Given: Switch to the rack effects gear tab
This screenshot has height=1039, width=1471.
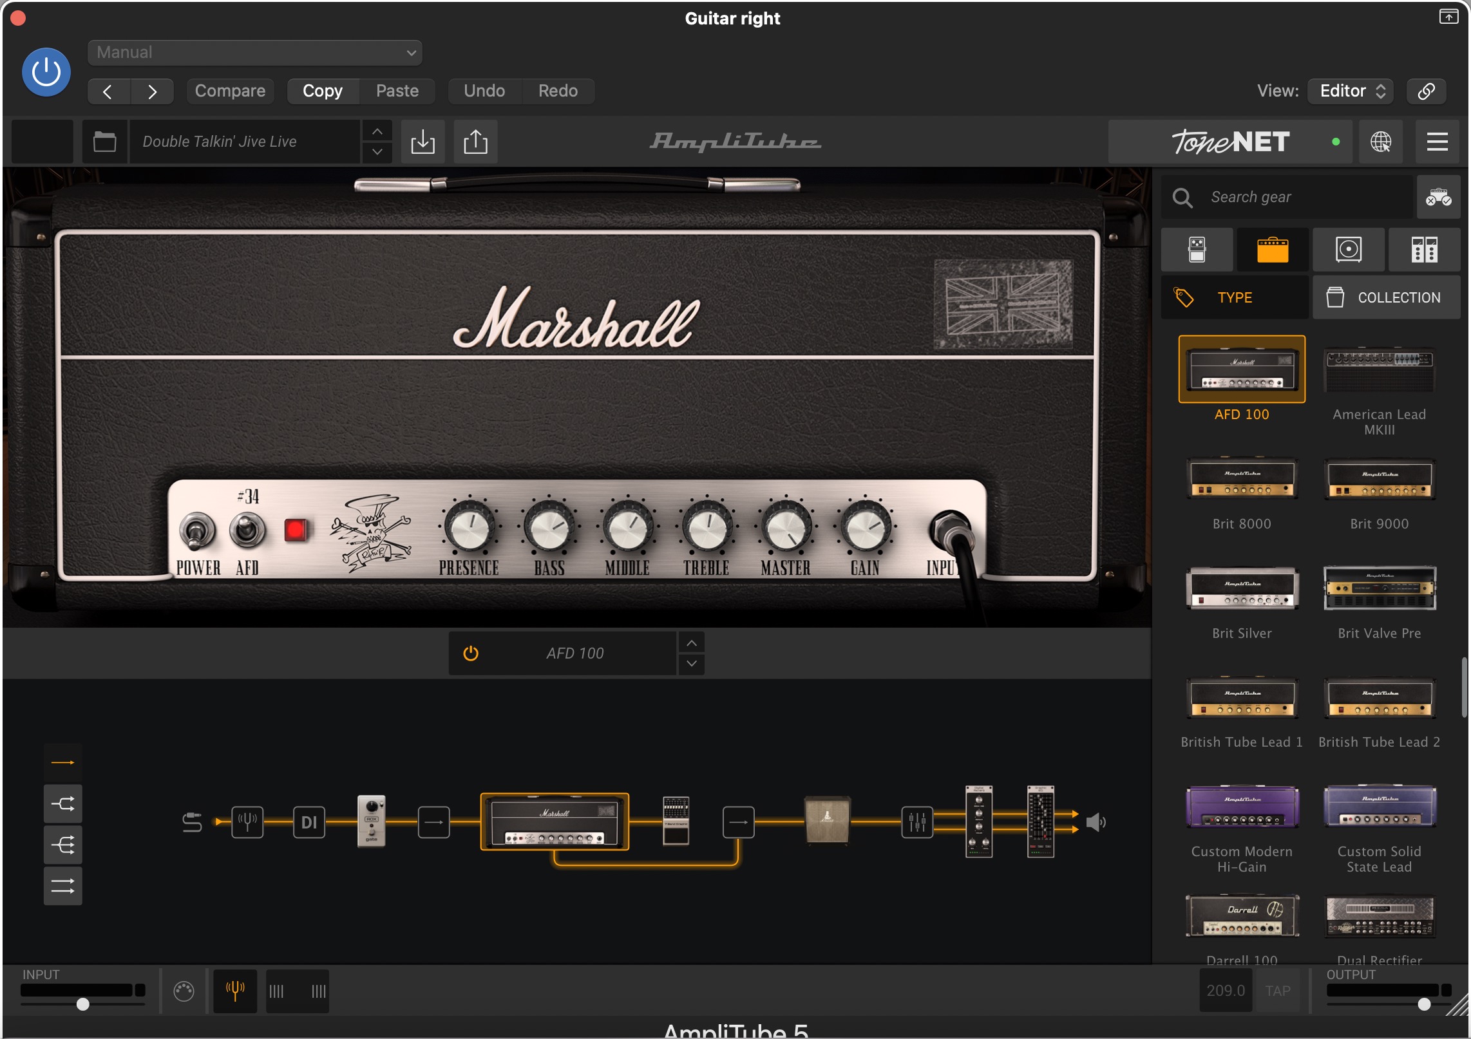Looking at the screenshot, I should pyautogui.click(x=1424, y=250).
